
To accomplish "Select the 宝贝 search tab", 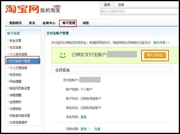I will 107,5.
